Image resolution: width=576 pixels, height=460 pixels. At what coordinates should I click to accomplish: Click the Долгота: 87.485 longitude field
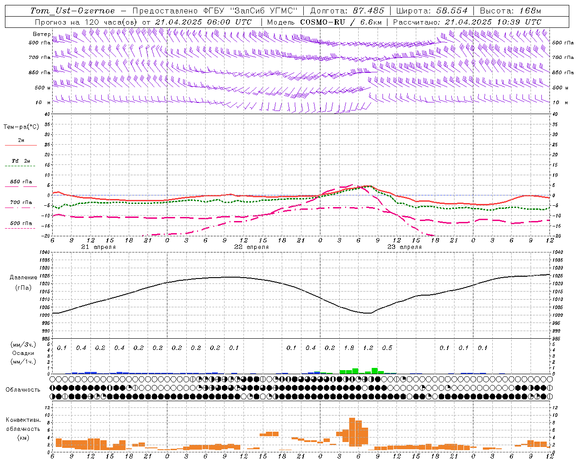click(347, 11)
